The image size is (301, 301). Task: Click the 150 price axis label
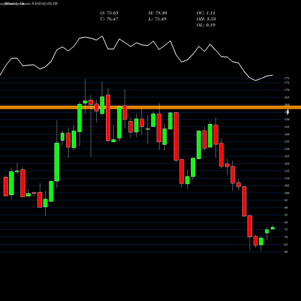coord(287,120)
